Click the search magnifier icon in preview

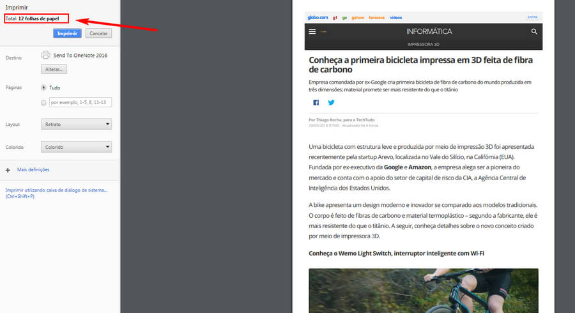(534, 31)
